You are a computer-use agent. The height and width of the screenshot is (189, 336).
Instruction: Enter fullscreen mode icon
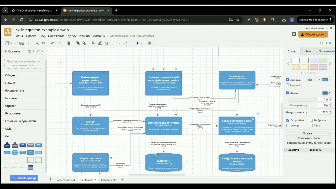pyautogui.click(x=322, y=43)
